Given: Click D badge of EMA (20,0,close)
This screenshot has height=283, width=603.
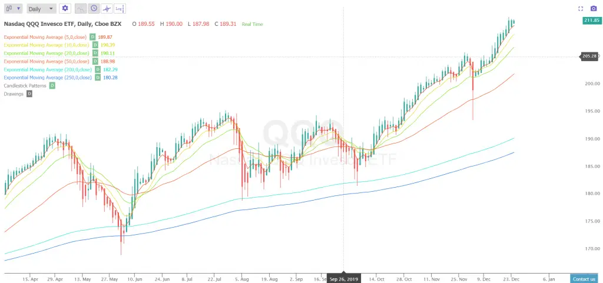Looking at the screenshot, I should pyautogui.click(x=95, y=53).
